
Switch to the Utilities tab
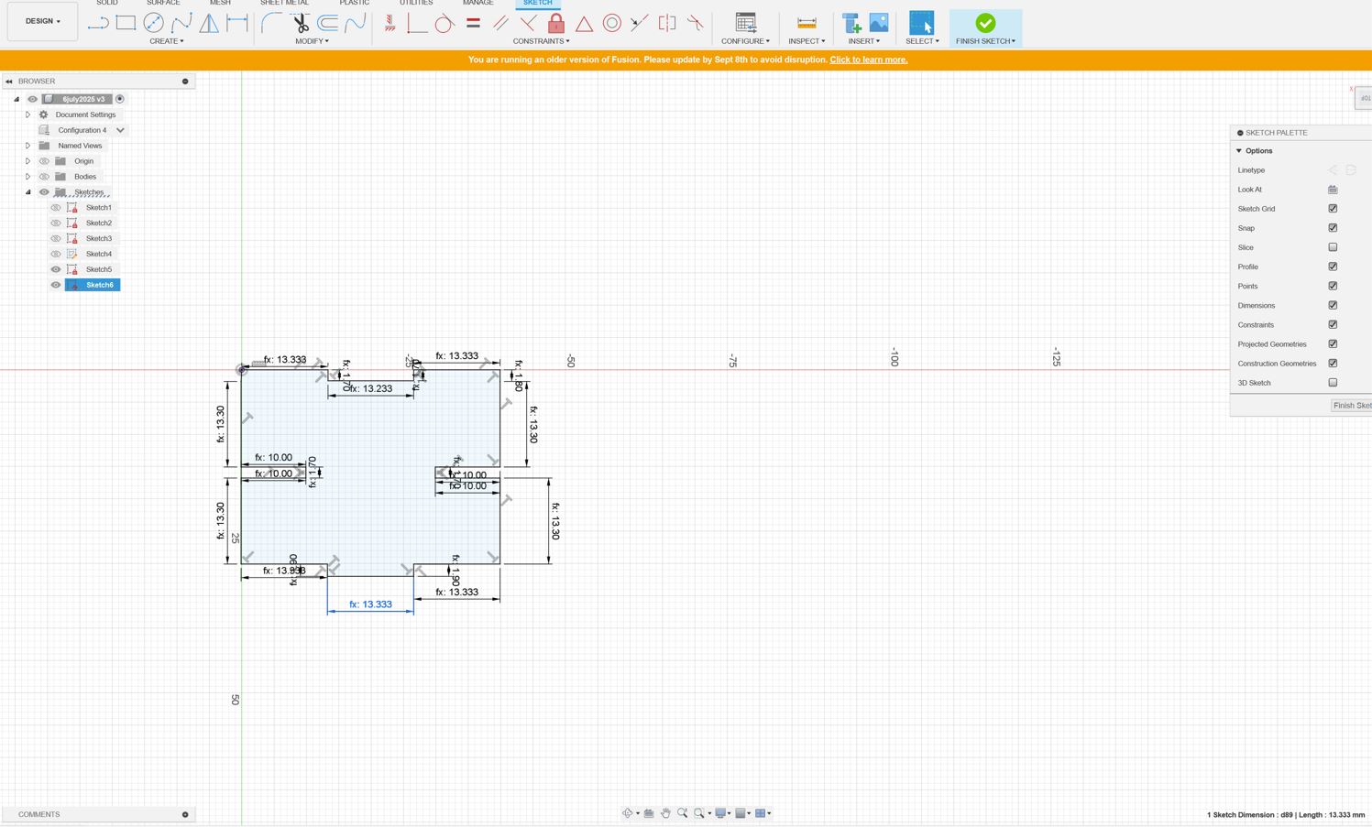(x=416, y=4)
